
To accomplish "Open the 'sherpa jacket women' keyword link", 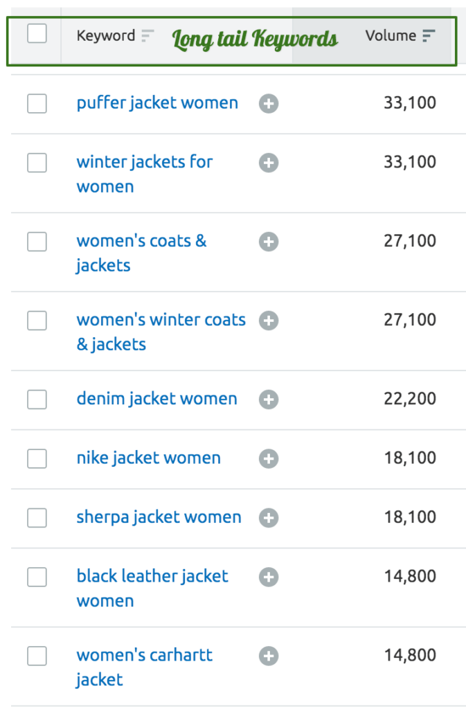I will tap(159, 517).
